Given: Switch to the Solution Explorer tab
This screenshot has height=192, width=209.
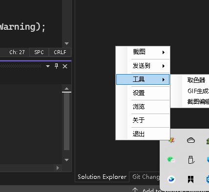Looking at the screenshot, I should tap(102, 177).
